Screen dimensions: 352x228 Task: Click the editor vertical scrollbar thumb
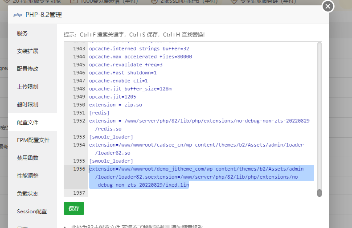(x=319, y=193)
